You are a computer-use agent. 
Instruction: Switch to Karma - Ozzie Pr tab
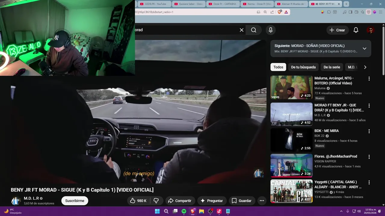pos(257,4)
